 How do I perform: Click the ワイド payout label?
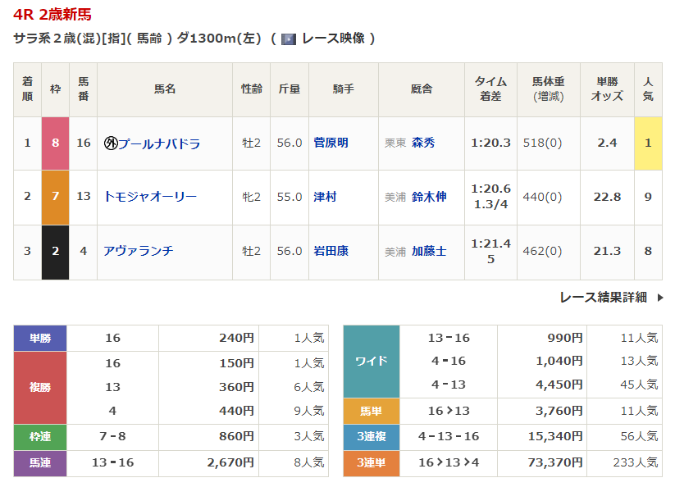pyautogui.click(x=371, y=362)
